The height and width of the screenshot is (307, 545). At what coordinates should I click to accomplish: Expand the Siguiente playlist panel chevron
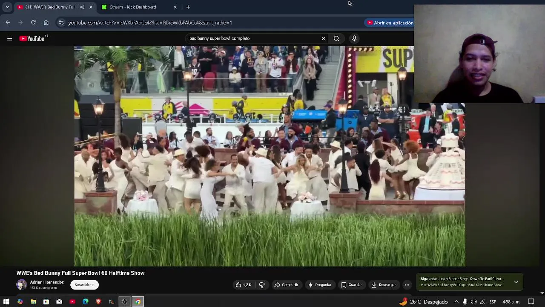pos(516,282)
